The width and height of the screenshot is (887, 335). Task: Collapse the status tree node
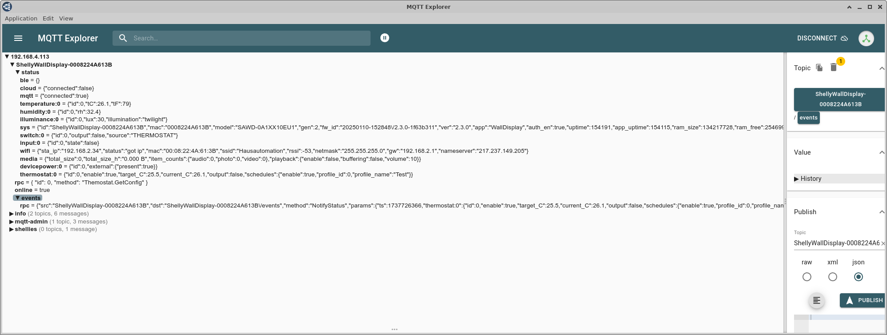(x=18, y=72)
